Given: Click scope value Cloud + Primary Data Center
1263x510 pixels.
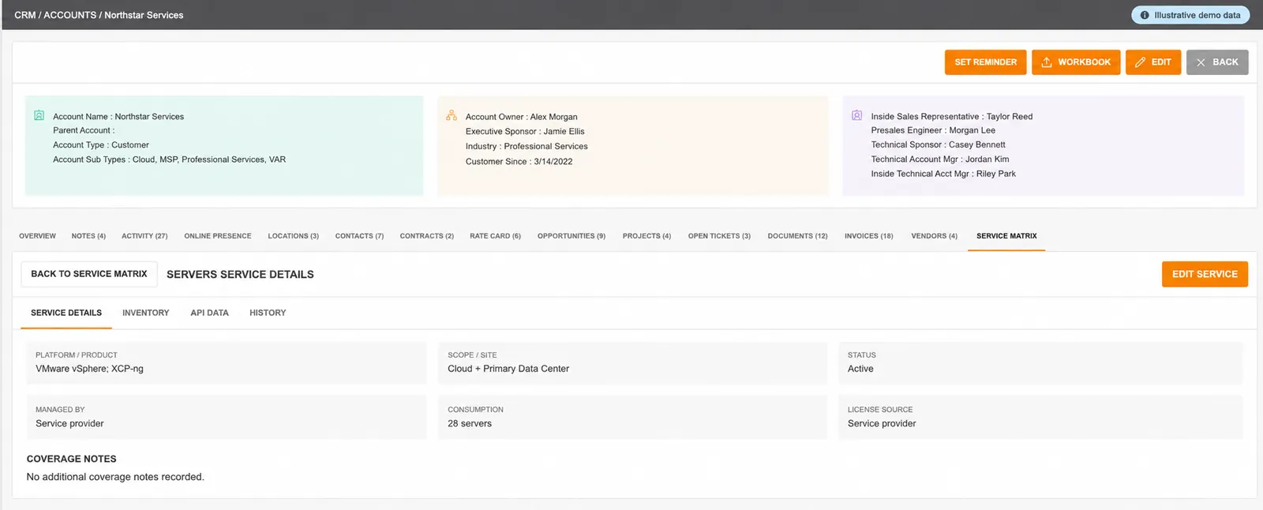Looking at the screenshot, I should point(508,369).
